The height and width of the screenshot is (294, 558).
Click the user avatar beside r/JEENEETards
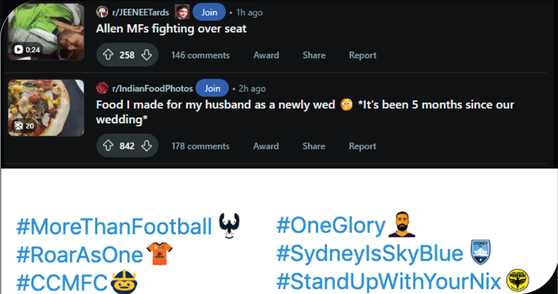(x=182, y=13)
